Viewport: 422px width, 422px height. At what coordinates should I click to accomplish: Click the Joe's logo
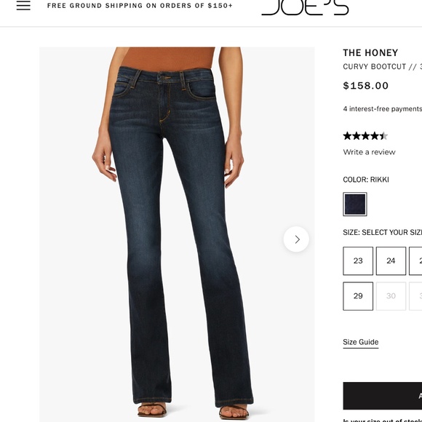tap(305, 7)
